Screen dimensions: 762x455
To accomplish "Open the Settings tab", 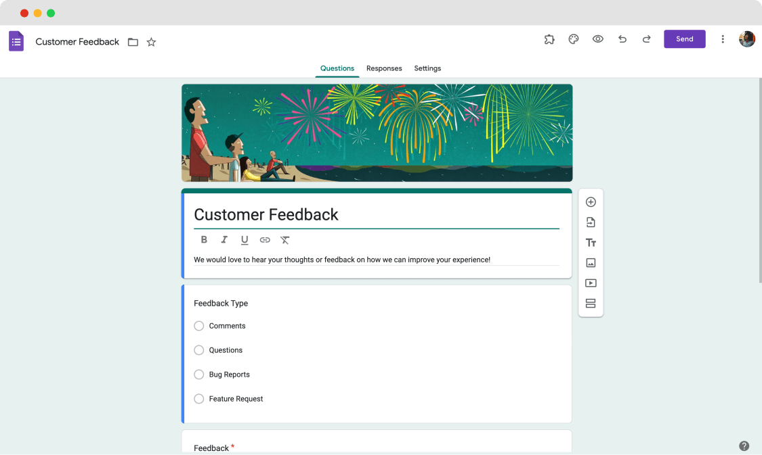I will tap(427, 68).
